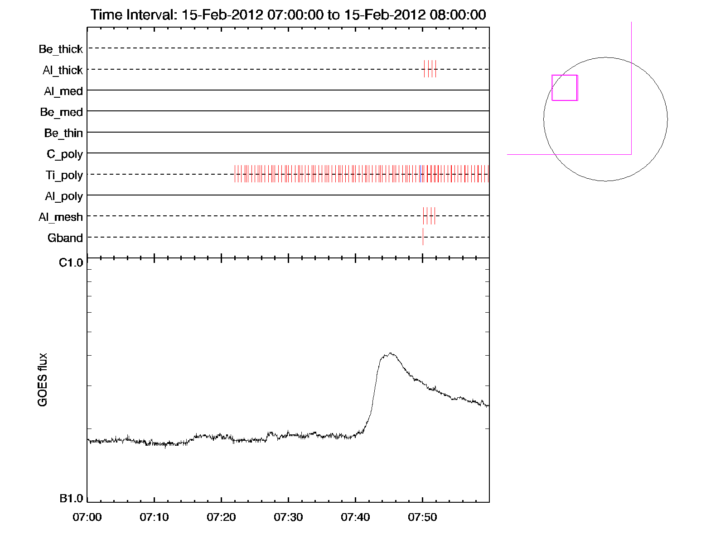Select the Al_mesh exposure markers cluster
This screenshot has width=725, height=543.
pyautogui.click(x=429, y=216)
